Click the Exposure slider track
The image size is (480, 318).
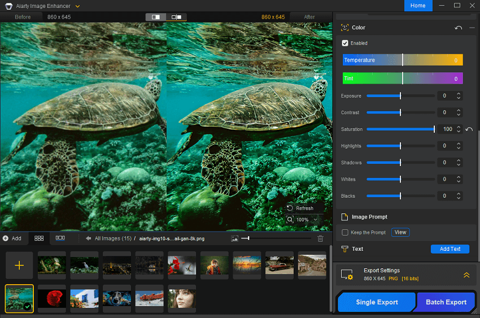point(400,96)
